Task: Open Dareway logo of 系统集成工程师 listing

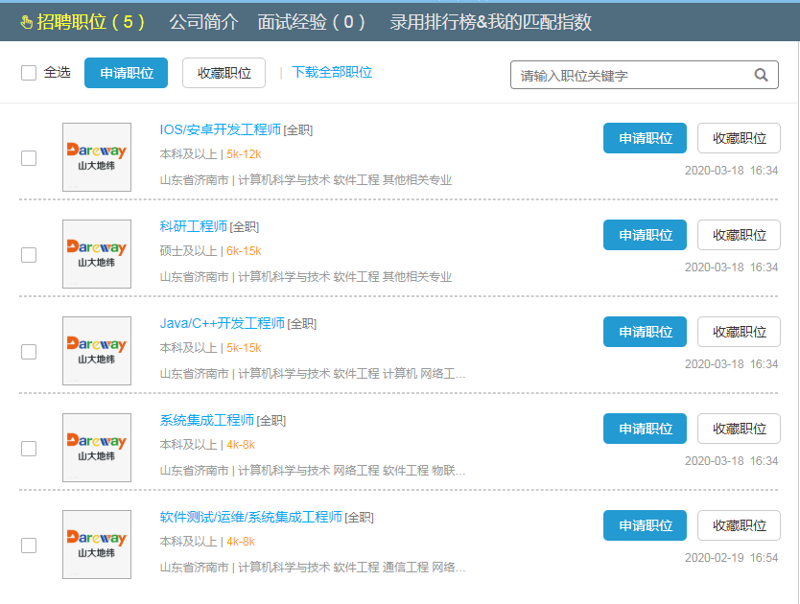Action: (x=96, y=448)
